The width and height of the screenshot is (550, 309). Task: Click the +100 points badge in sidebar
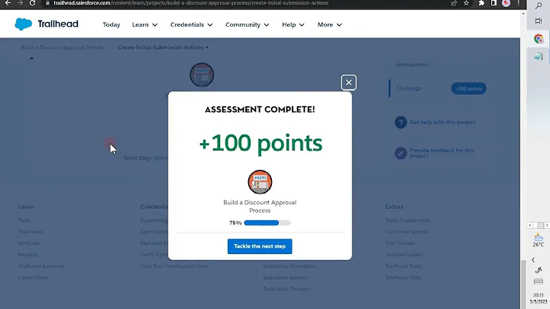pos(468,89)
